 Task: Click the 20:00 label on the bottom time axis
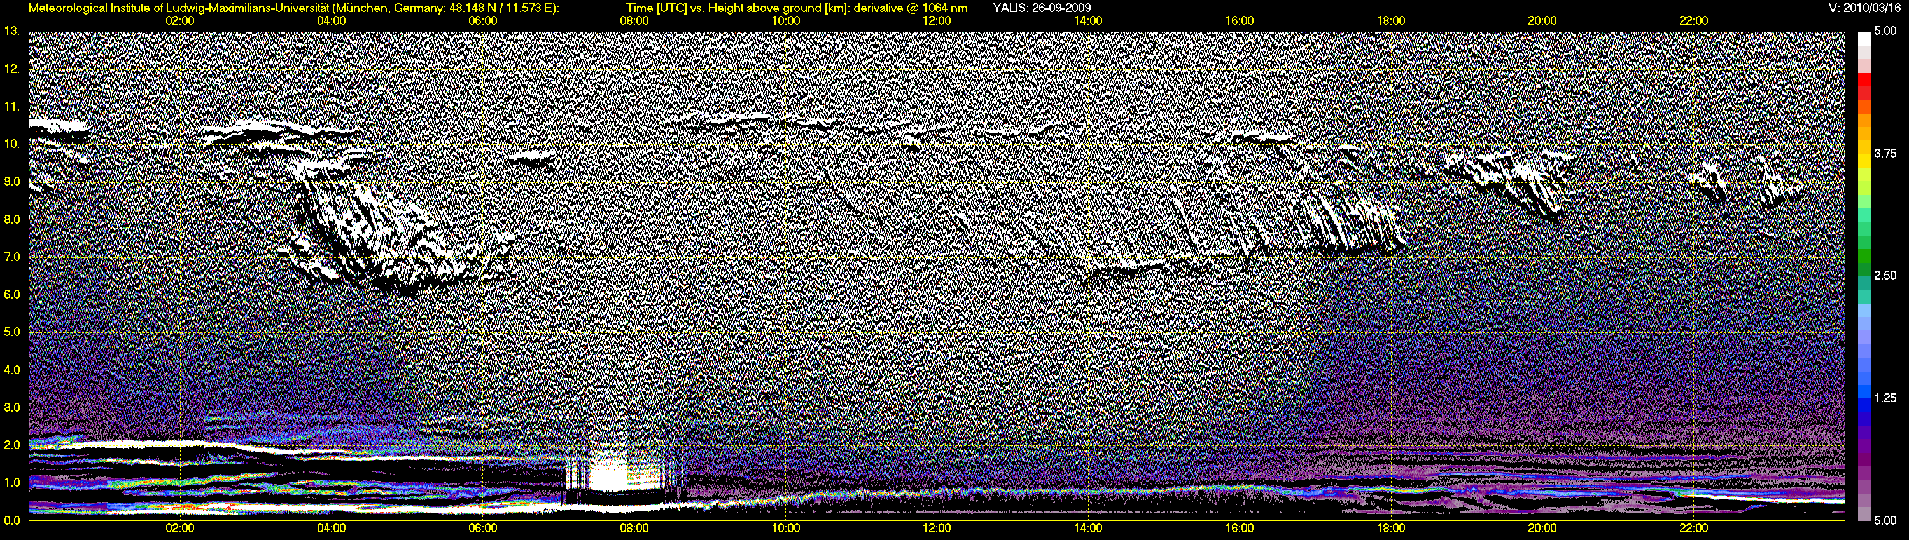tap(1542, 528)
